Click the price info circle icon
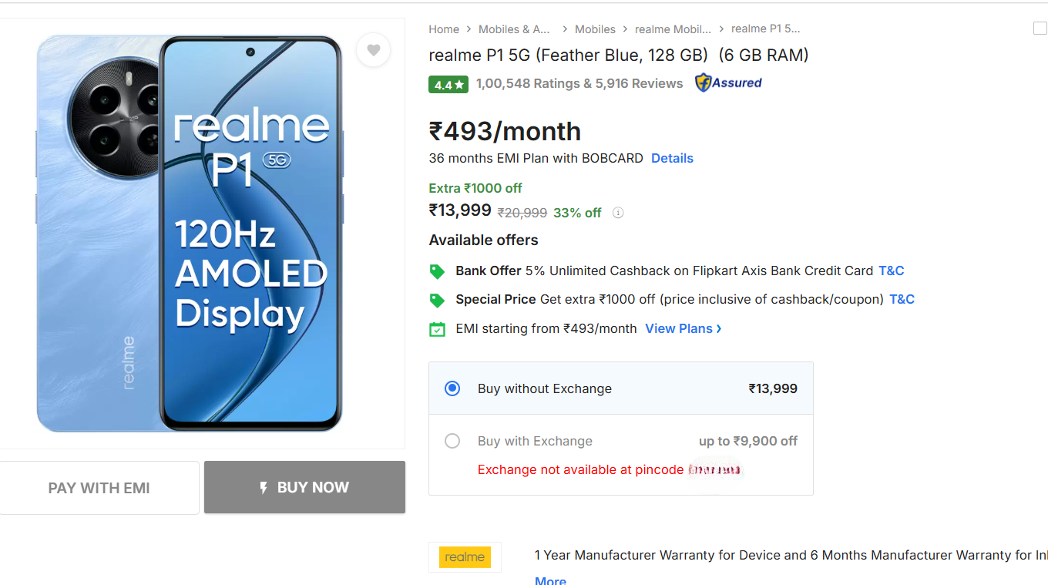 (617, 213)
